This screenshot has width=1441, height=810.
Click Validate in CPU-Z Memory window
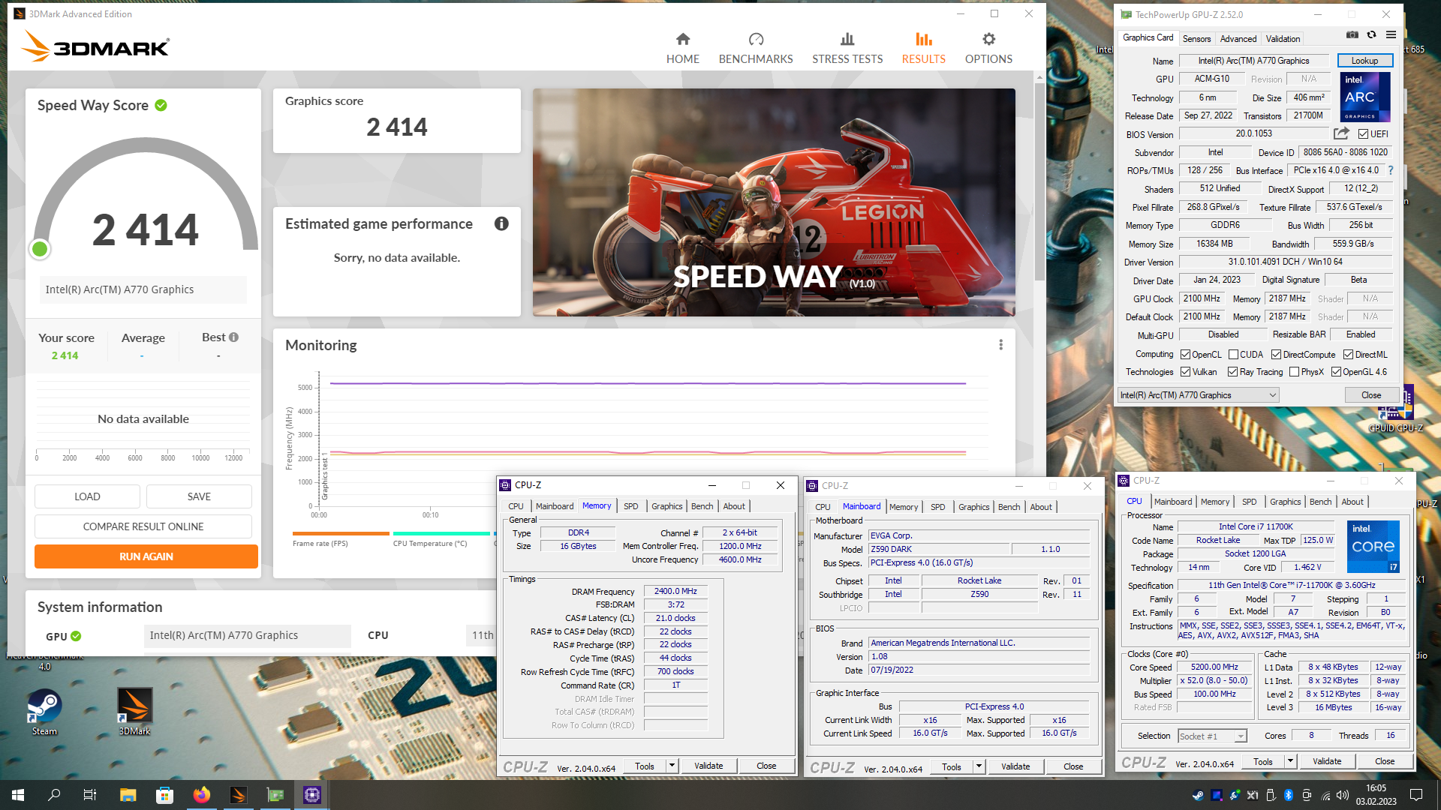[x=708, y=766]
